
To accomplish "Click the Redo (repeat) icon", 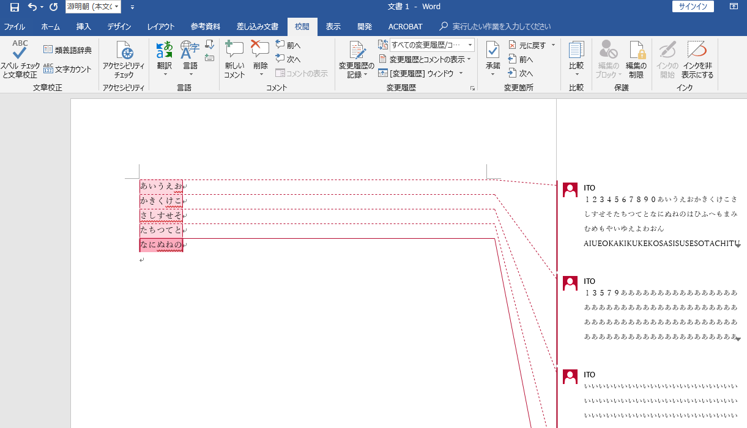I will coord(53,7).
